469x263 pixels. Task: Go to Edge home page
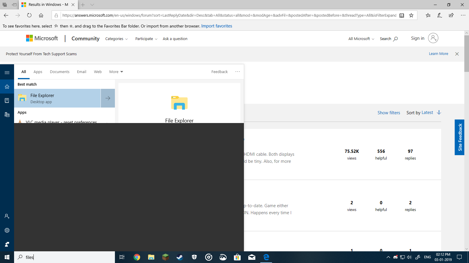point(41,15)
